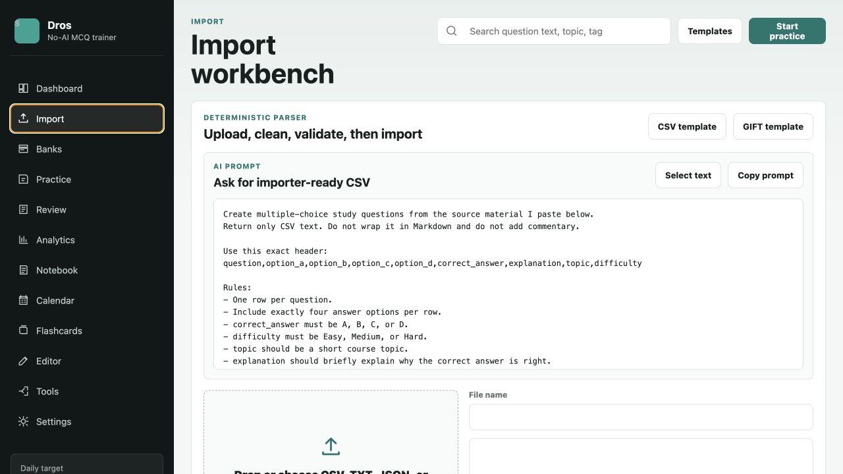Click the Tools icon in sidebar
The height and width of the screenshot is (474, 843).
(23, 391)
